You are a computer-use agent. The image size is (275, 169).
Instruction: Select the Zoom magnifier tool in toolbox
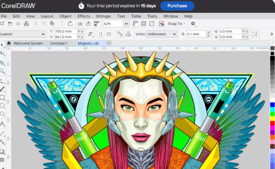pos(2,71)
